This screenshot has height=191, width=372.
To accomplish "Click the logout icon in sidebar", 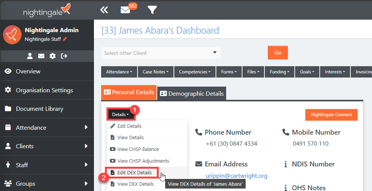I will pos(64,56).
